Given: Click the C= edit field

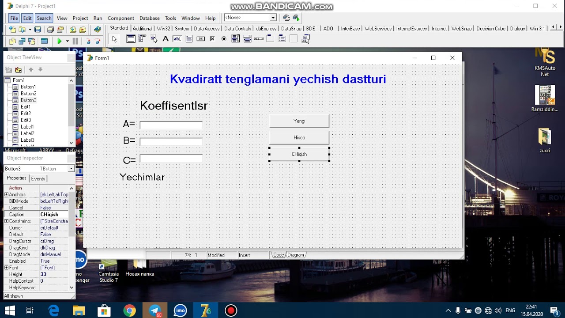Looking at the screenshot, I should pyautogui.click(x=171, y=158).
